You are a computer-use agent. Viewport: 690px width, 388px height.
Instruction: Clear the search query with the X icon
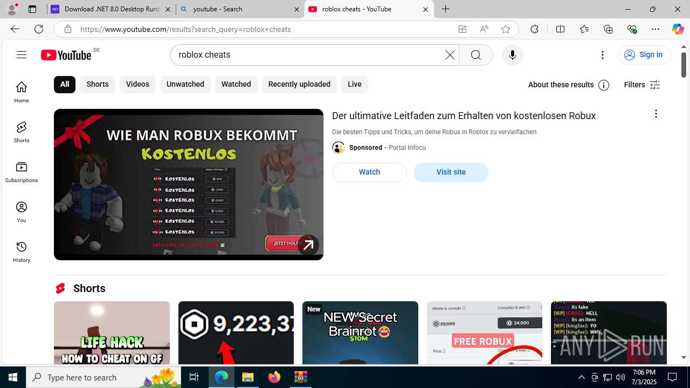point(450,55)
